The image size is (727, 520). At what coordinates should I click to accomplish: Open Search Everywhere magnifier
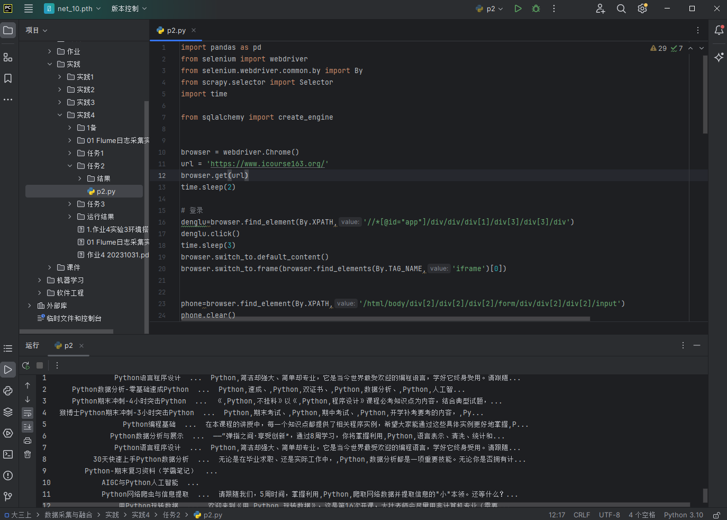tap(621, 8)
